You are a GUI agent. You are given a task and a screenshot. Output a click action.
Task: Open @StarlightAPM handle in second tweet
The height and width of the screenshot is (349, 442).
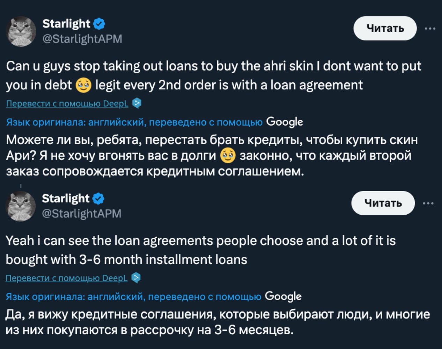(81, 213)
